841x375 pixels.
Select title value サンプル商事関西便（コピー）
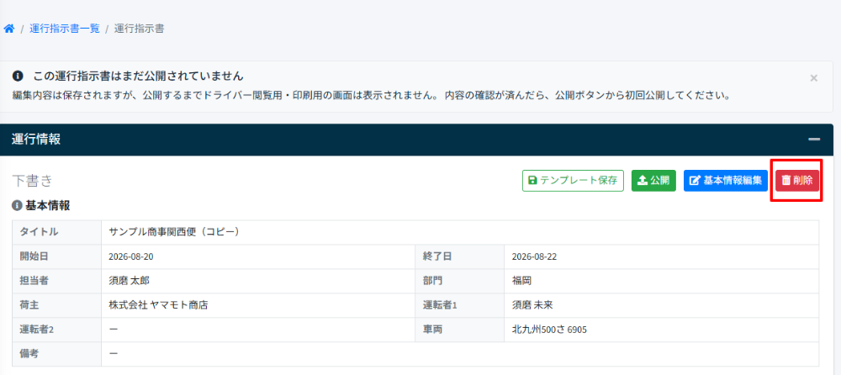click(174, 232)
